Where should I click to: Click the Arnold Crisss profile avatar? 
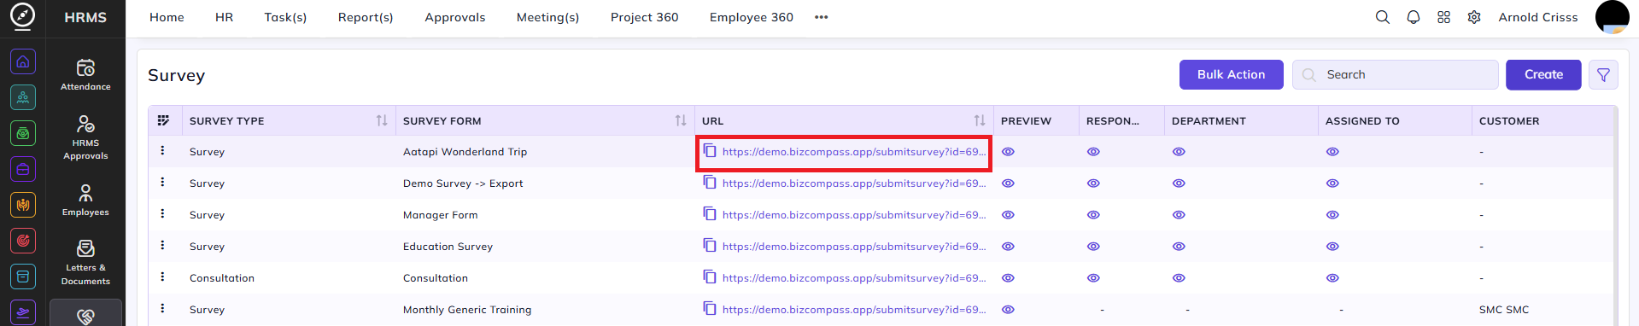pos(1612,17)
